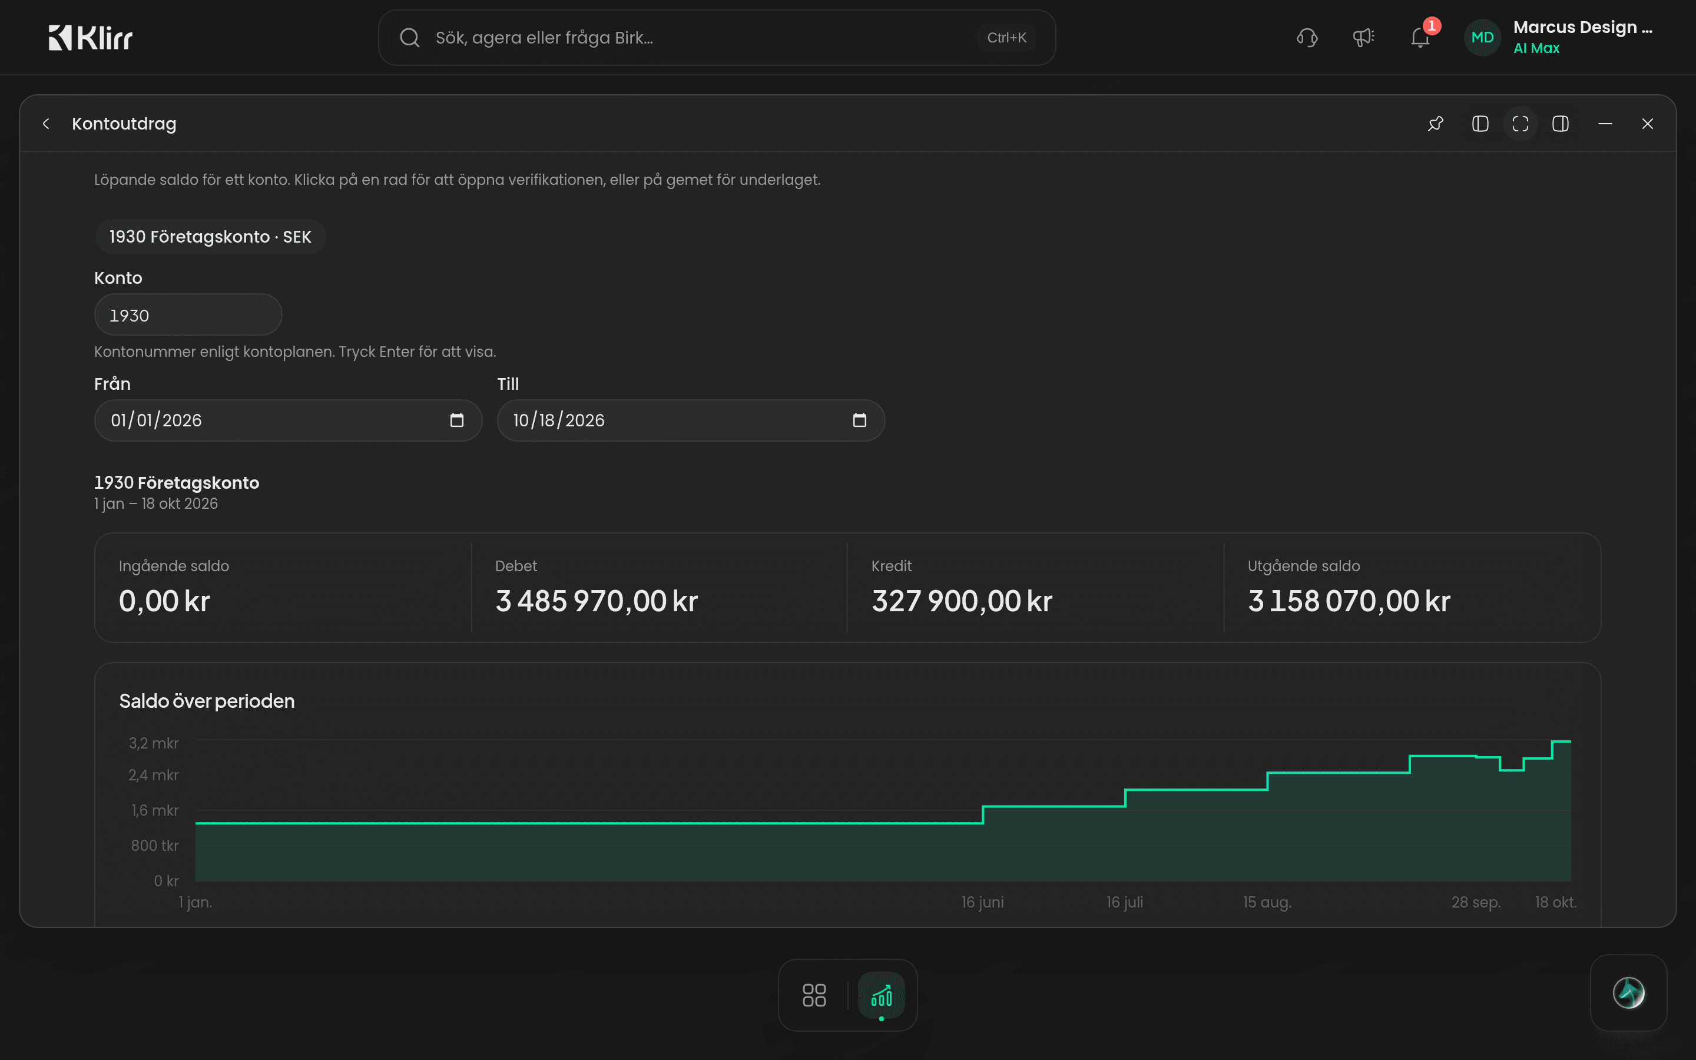Open the Från date calendar picker
This screenshot has width=1696, height=1060.
(x=457, y=420)
